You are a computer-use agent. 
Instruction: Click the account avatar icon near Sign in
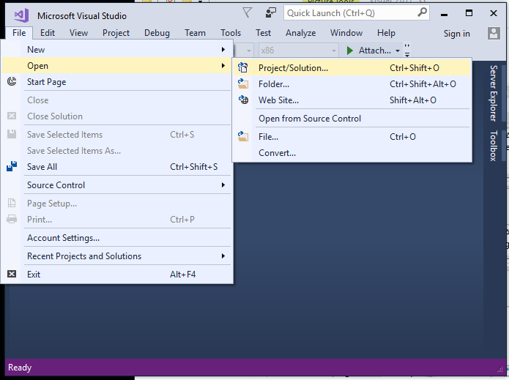(x=494, y=33)
